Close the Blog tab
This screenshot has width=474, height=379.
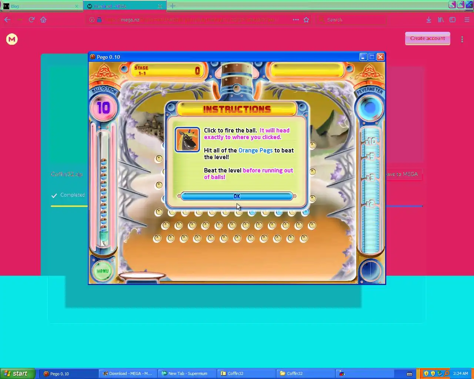77,6
